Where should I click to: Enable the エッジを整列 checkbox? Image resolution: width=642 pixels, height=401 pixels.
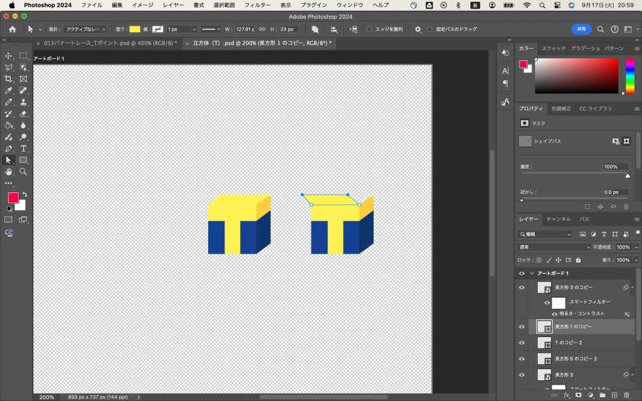click(369, 29)
